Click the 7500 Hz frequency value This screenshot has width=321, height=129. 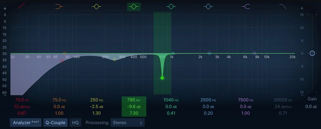(246, 100)
